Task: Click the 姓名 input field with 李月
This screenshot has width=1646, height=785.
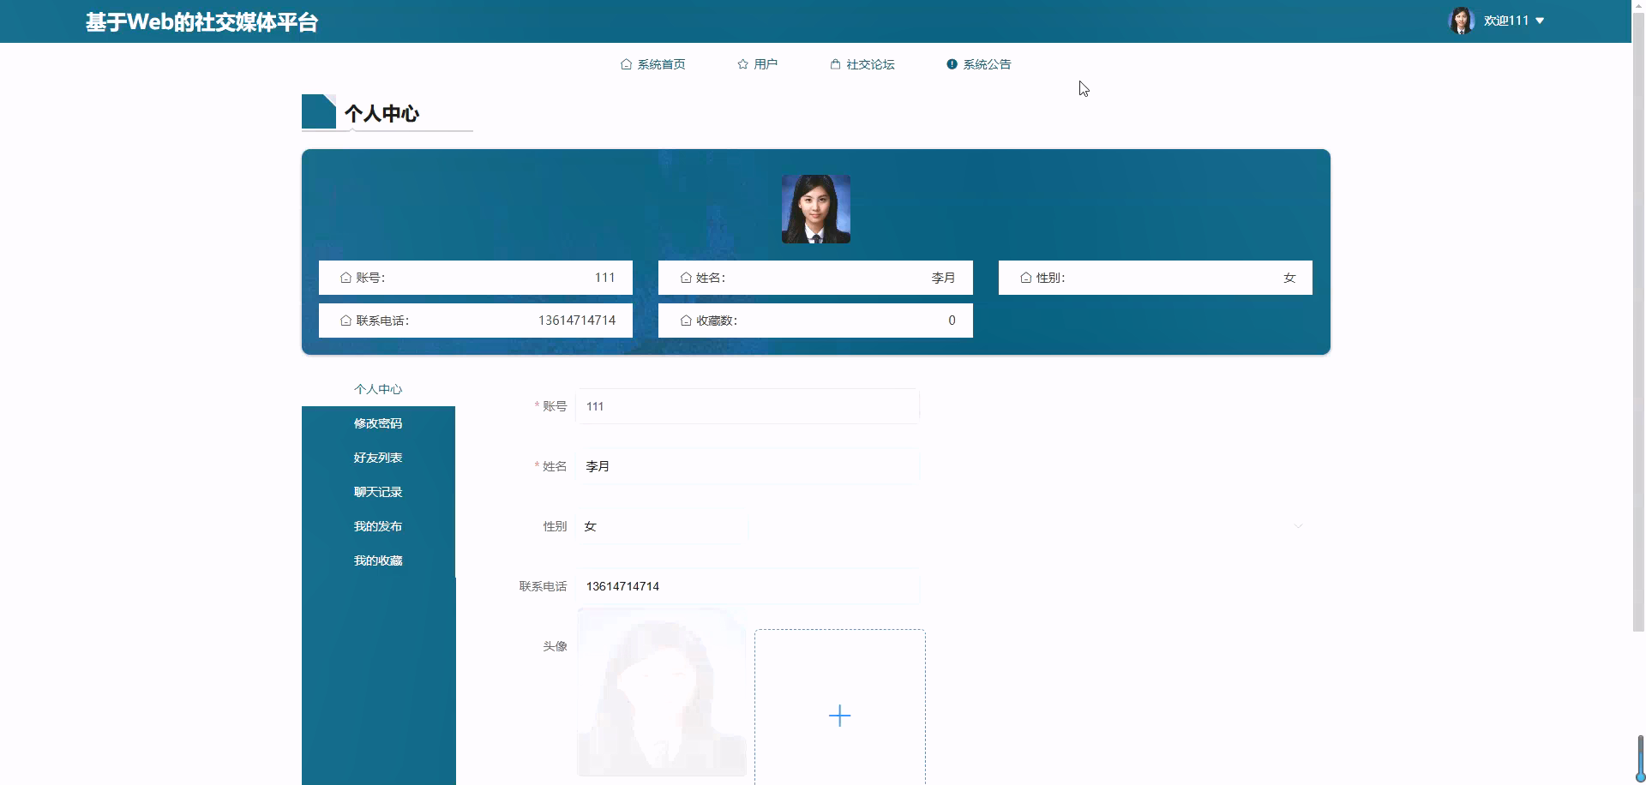Action: (748, 466)
